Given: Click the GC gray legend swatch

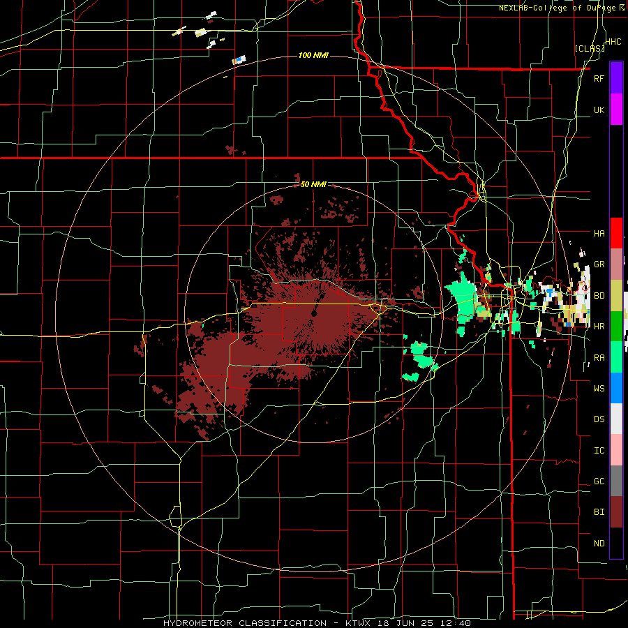Looking at the screenshot, I should 616,481.
